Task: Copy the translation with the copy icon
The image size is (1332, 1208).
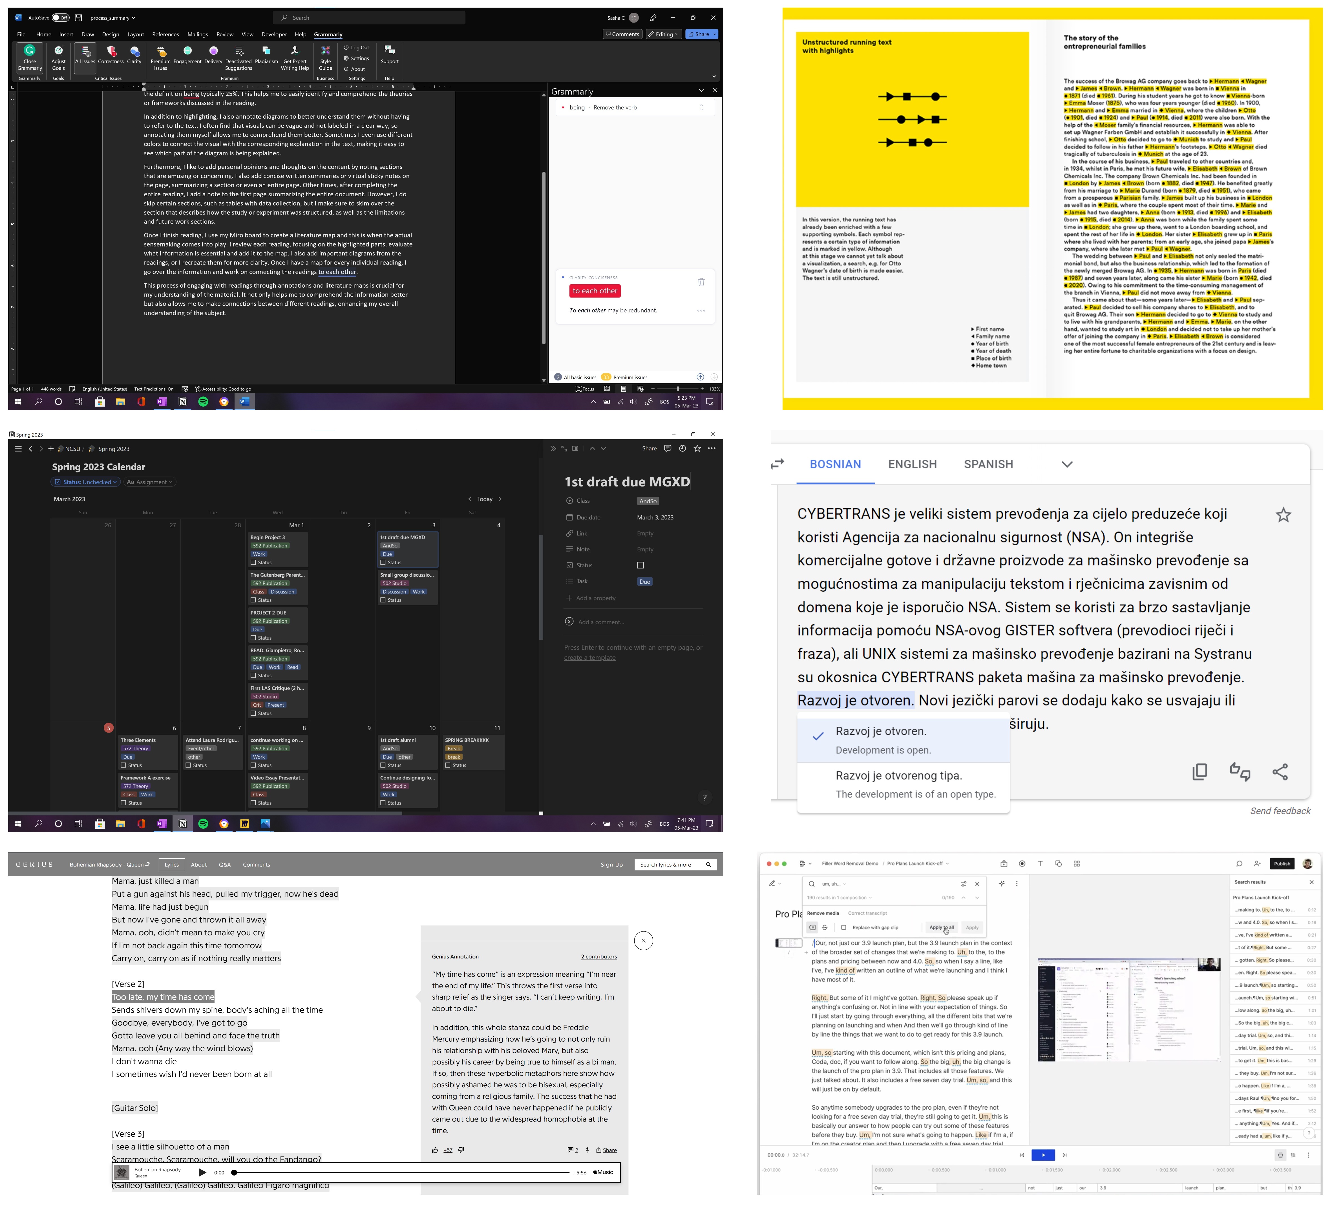Action: coord(1199,771)
